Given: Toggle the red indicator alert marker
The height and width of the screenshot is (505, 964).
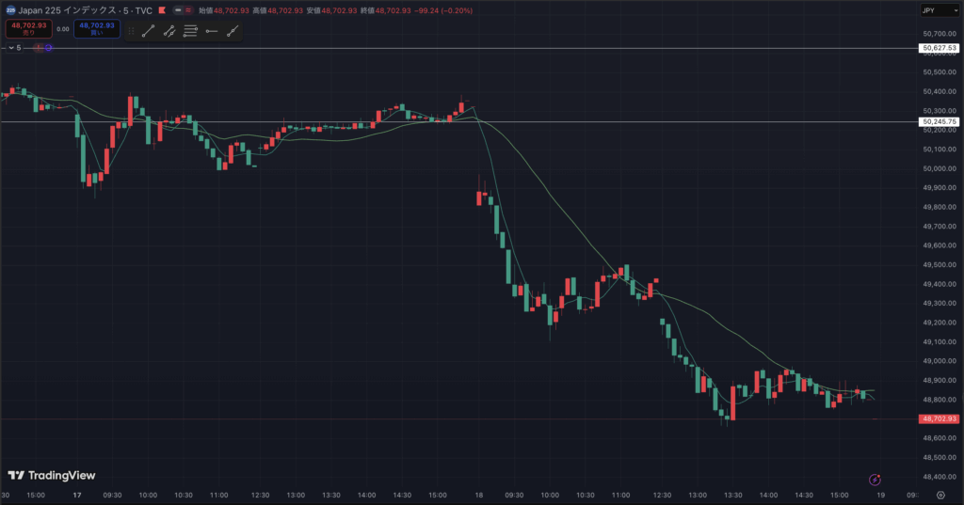Looking at the screenshot, I should (37, 47).
